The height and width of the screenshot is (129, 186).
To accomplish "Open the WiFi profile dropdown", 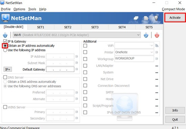I will [x=134, y=45].
